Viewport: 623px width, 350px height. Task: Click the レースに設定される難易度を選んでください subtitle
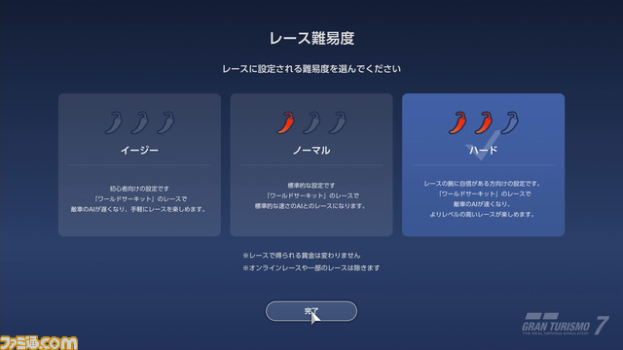pyautogui.click(x=311, y=69)
